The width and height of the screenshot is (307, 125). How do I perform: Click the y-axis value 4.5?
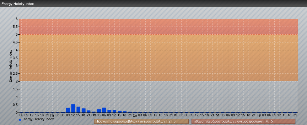pyautogui.click(x=16, y=42)
